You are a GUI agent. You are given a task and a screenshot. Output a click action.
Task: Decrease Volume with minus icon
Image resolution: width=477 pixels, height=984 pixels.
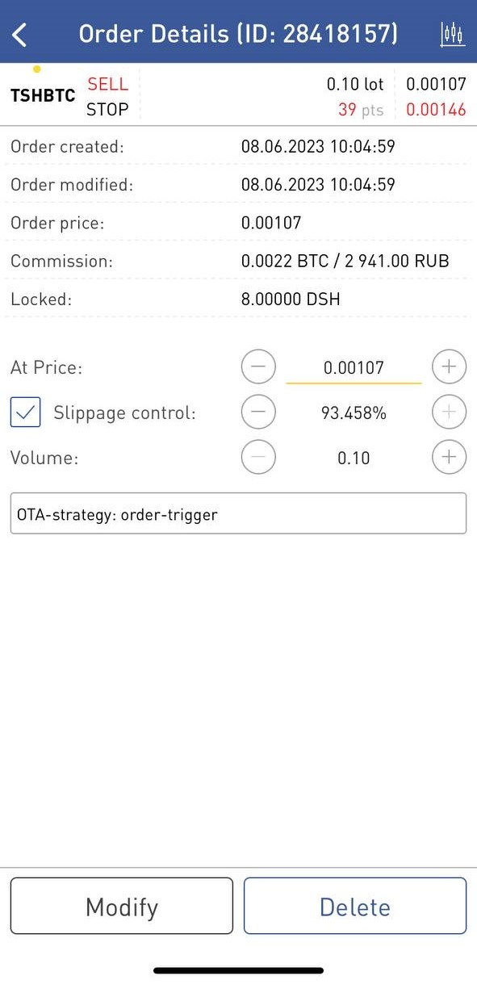[258, 458]
